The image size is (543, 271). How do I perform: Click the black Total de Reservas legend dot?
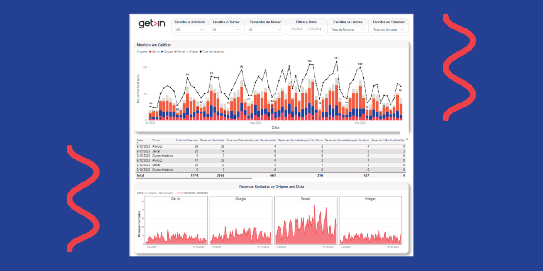pyautogui.click(x=200, y=51)
